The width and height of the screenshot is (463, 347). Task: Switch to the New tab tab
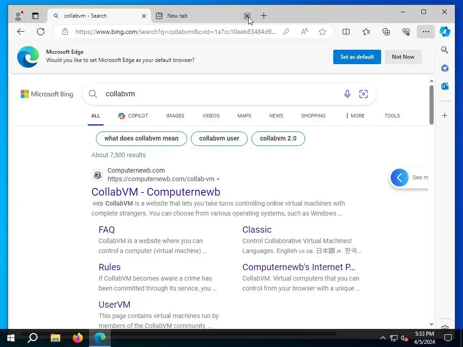click(x=201, y=16)
